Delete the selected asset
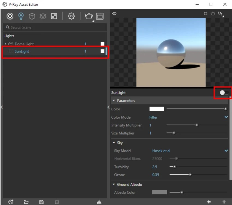The width and height of the screenshot is (232, 205). coord(56,201)
